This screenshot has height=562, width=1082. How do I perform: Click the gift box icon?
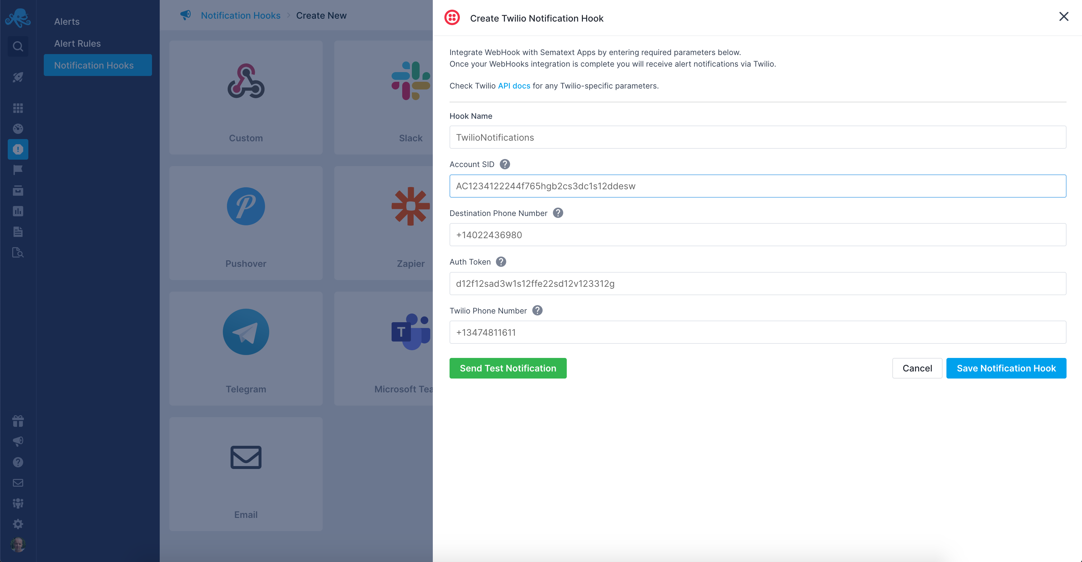point(18,421)
